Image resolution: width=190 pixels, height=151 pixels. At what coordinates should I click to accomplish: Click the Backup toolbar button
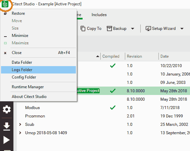116,29
